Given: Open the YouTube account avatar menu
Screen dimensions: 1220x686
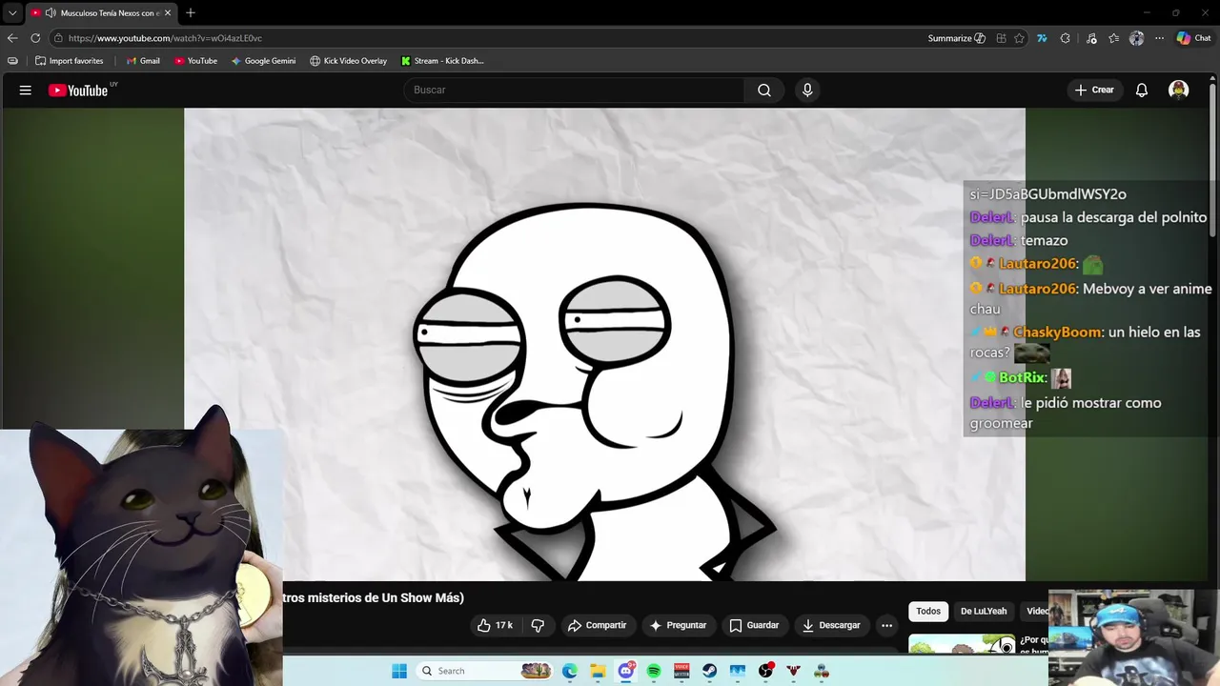Looking at the screenshot, I should (1179, 91).
